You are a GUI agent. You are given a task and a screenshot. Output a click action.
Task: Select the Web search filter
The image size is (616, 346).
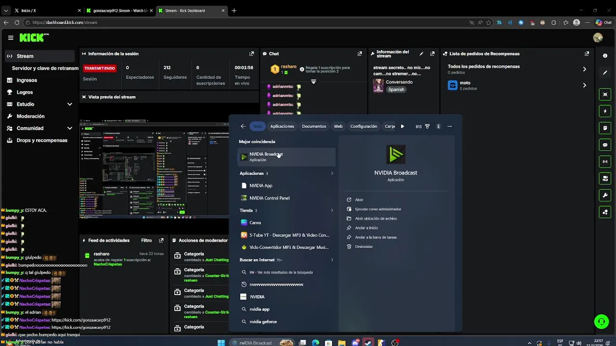click(x=338, y=126)
